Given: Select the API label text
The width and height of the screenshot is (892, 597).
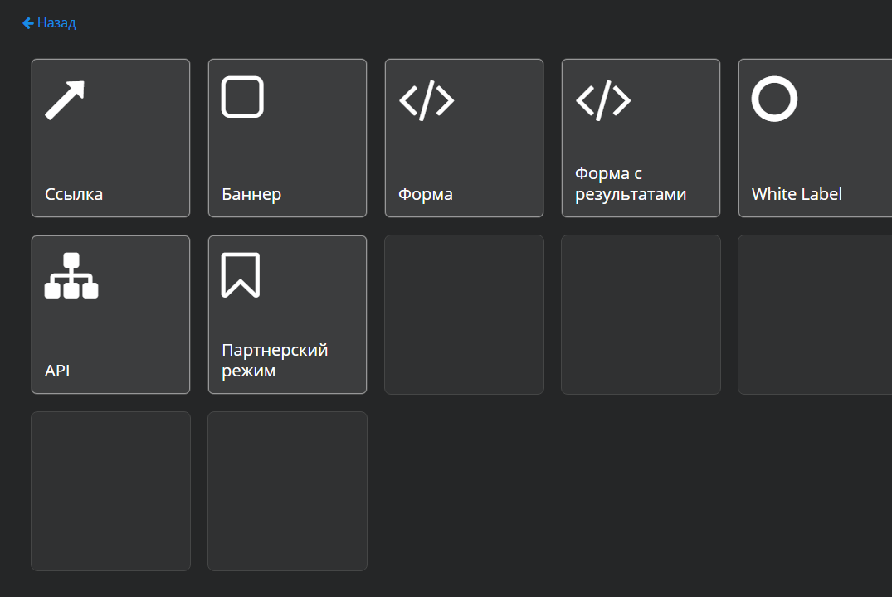Looking at the screenshot, I should click(57, 371).
